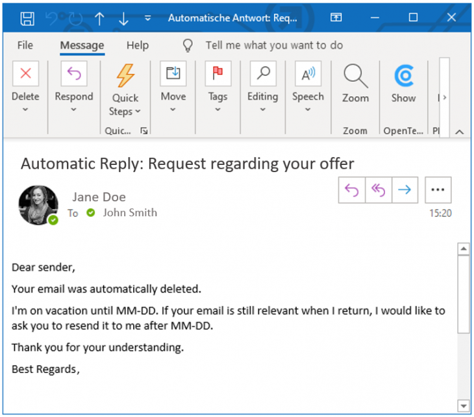
Task: Open the more actions ellipsis button
Action: 438,190
